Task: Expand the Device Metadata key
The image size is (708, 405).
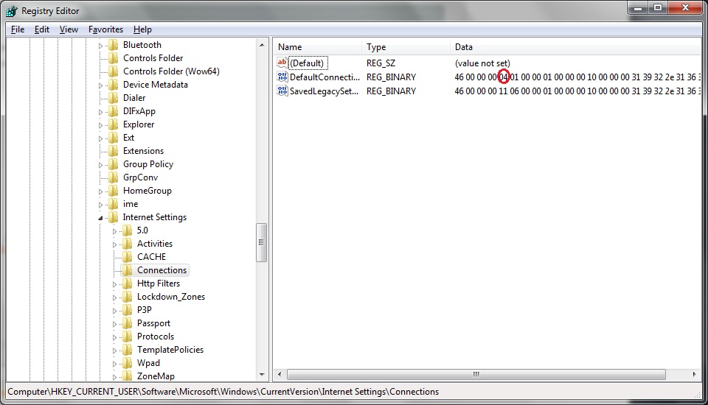Action: pyautogui.click(x=101, y=85)
